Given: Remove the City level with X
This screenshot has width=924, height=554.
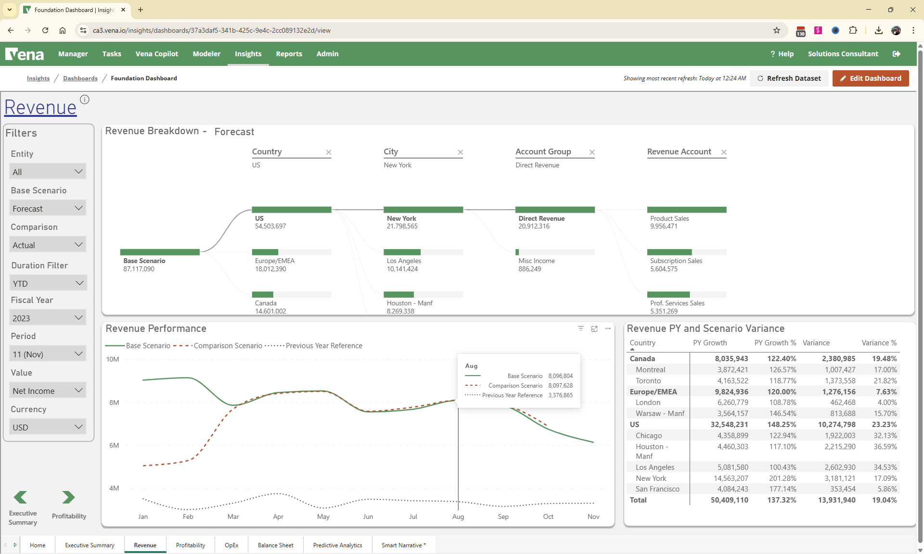Looking at the screenshot, I should 461,152.
